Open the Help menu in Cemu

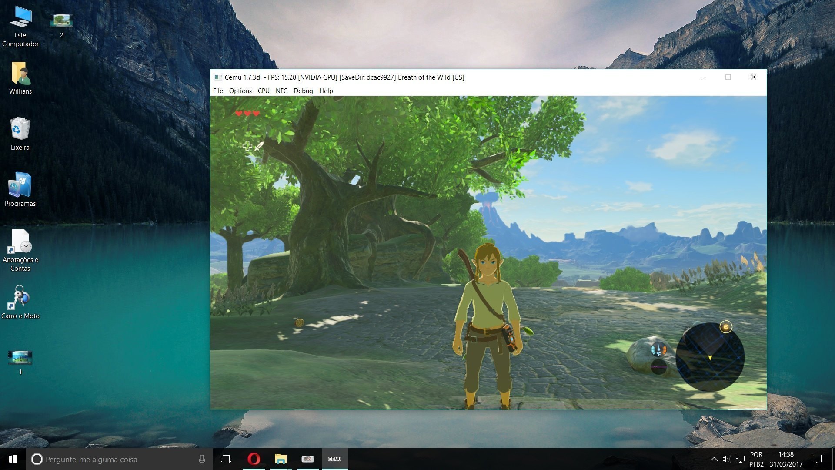pos(326,91)
